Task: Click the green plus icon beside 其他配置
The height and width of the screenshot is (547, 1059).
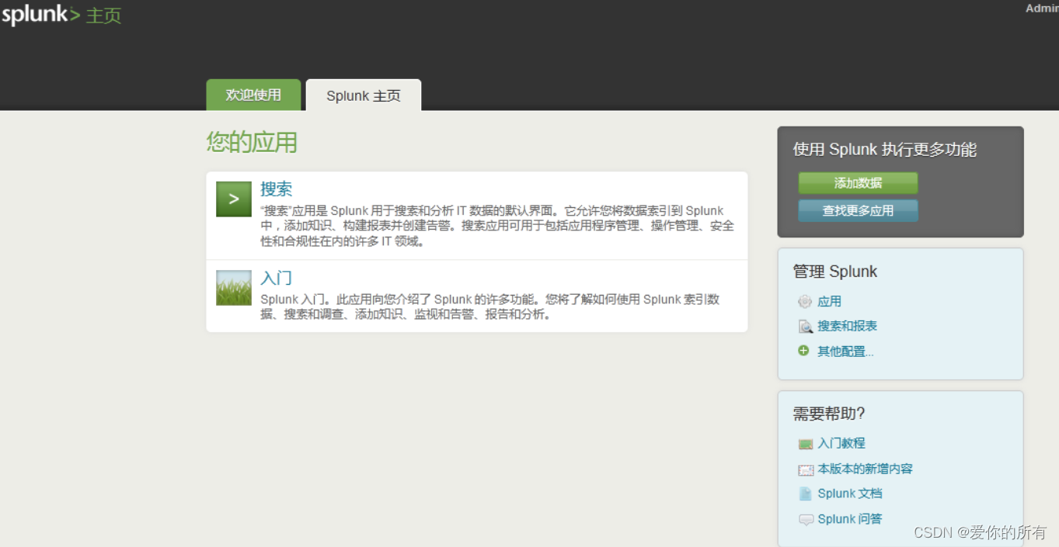Action: 803,351
